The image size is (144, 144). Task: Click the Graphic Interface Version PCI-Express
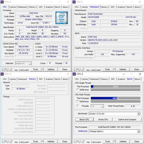[x=118, y=51]
